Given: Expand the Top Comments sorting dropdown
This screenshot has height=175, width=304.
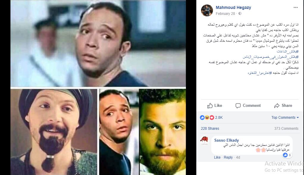Looking at the screenshot, I should coord(285,118).
